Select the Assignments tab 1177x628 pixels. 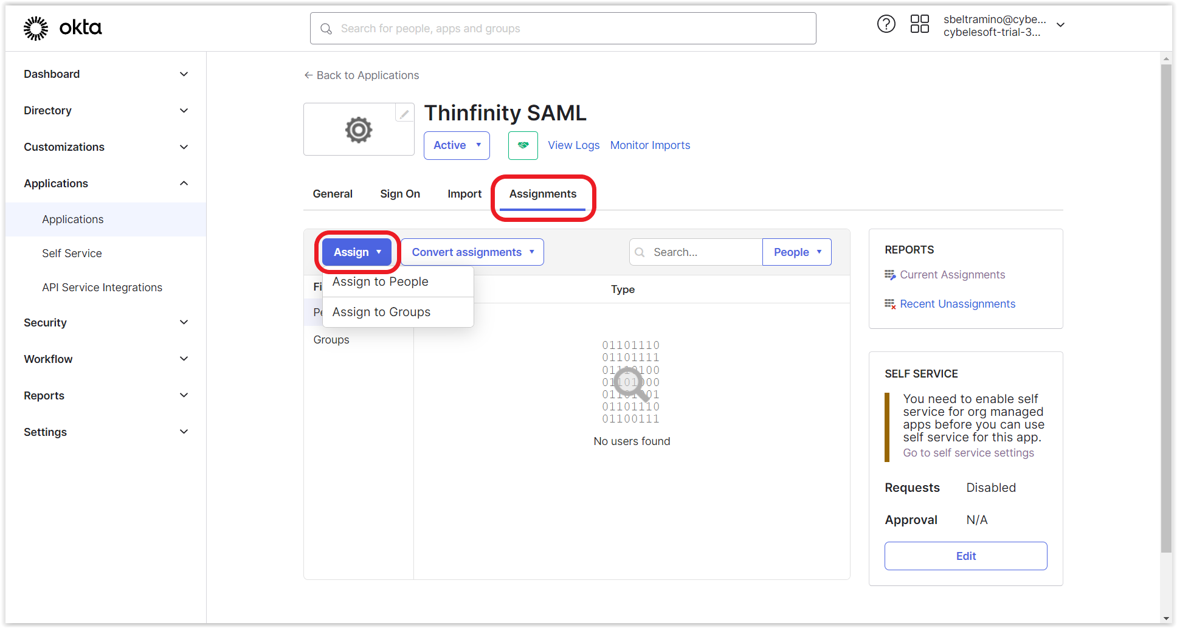(x=543, y=194)
